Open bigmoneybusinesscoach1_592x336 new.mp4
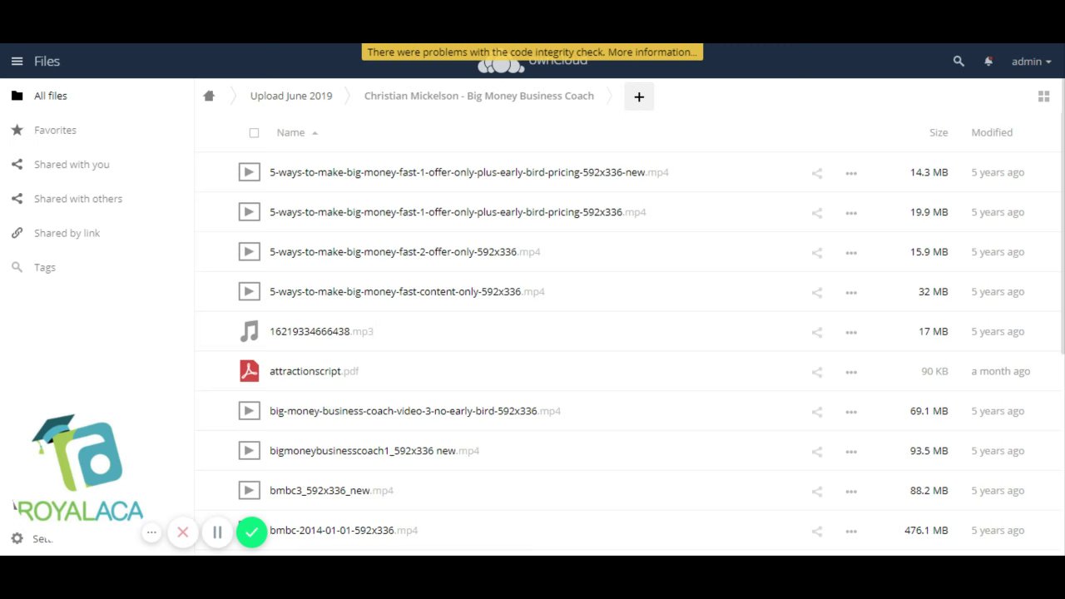The width and height of the screenshot is (1065, 599). pyautogui.click(x=374, y=451)
